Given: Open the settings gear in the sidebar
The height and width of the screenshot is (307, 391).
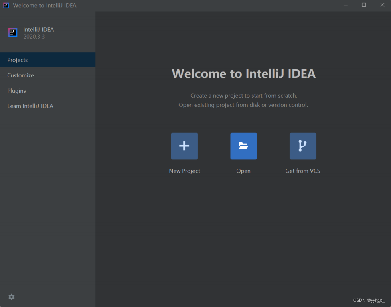Looking at the screenshot, I should (12, 297).
